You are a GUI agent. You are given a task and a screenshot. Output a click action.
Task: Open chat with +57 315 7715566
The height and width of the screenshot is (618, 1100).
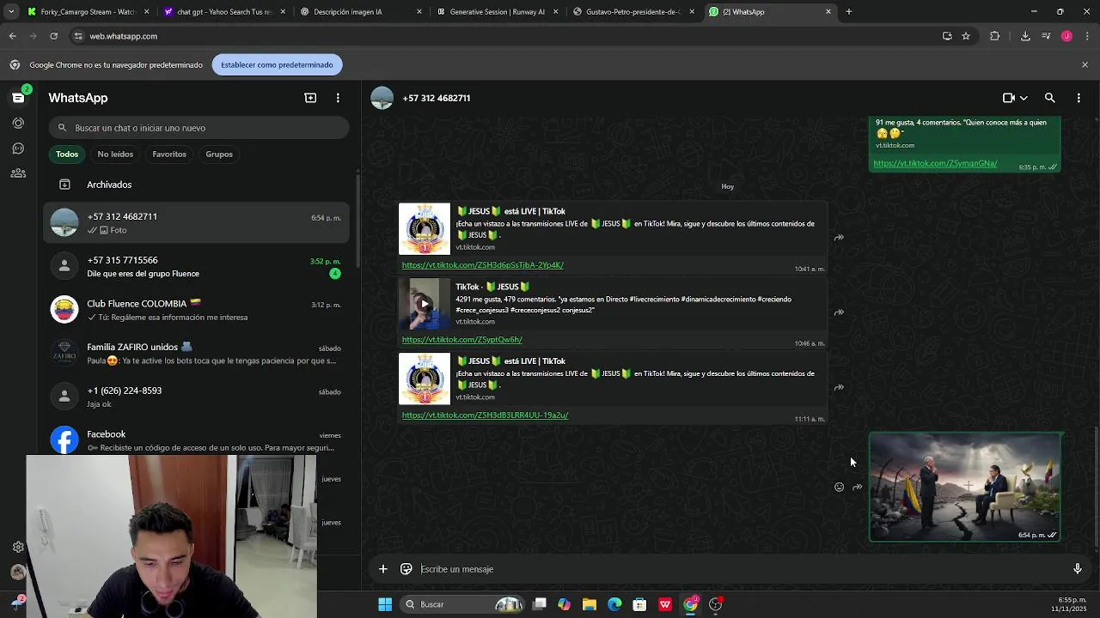tap(198, 267)
